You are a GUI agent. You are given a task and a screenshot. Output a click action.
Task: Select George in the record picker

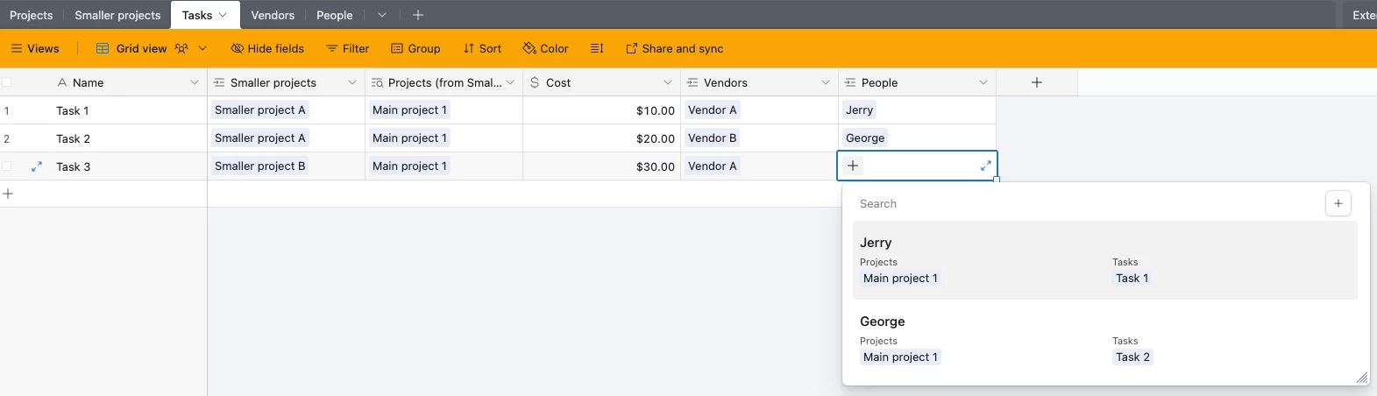pos(1104,339)
